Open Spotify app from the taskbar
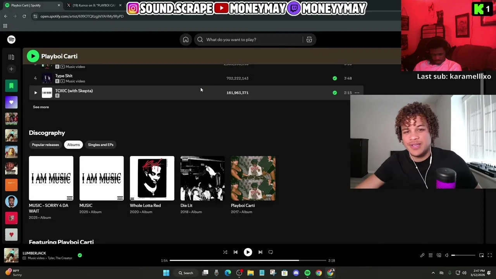 coord(307,273)
